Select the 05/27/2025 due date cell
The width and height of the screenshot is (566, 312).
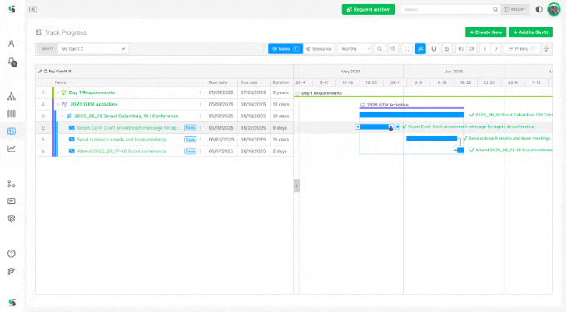pos(254,127)
